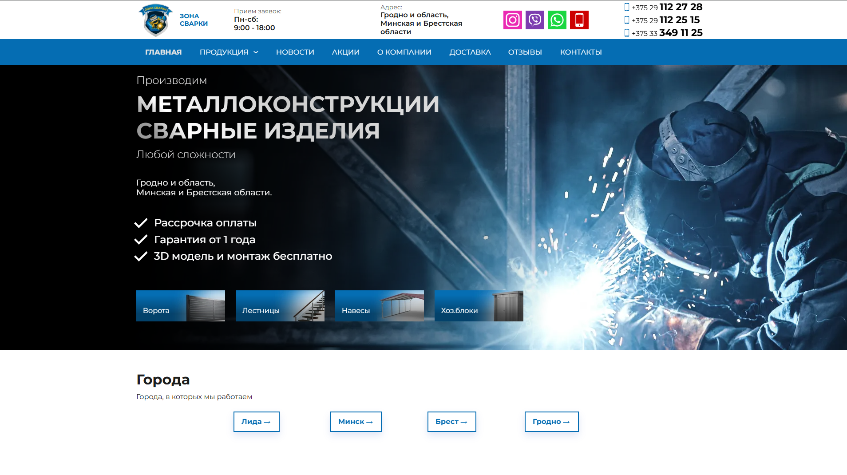Image resolution: width=847 pixels, height=475 pixels.
Task: Click working hours Пн-сб: 9:00 - 18:00
Action: point(254,24)
